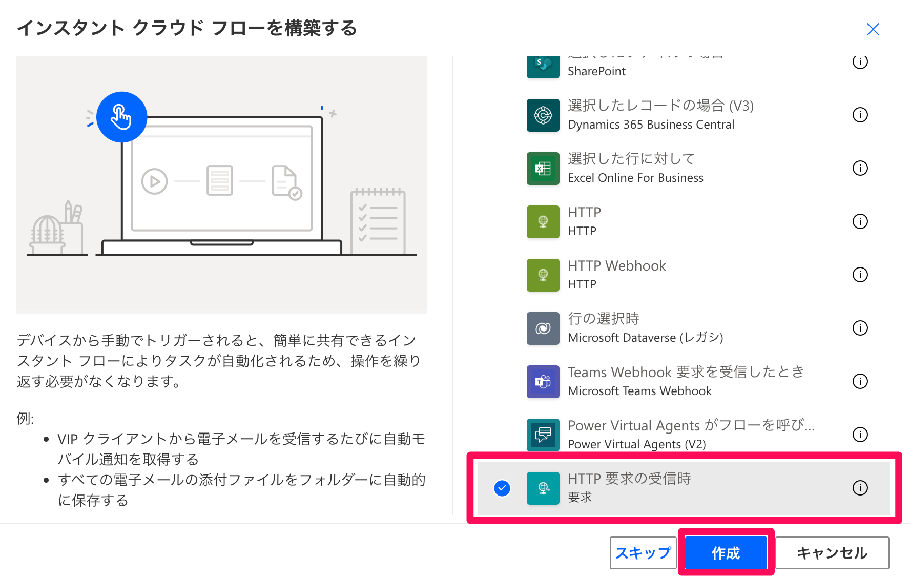Open info icon for HTTP Webhook
This screenshot has height=578, width=910.
coord(860,275)
